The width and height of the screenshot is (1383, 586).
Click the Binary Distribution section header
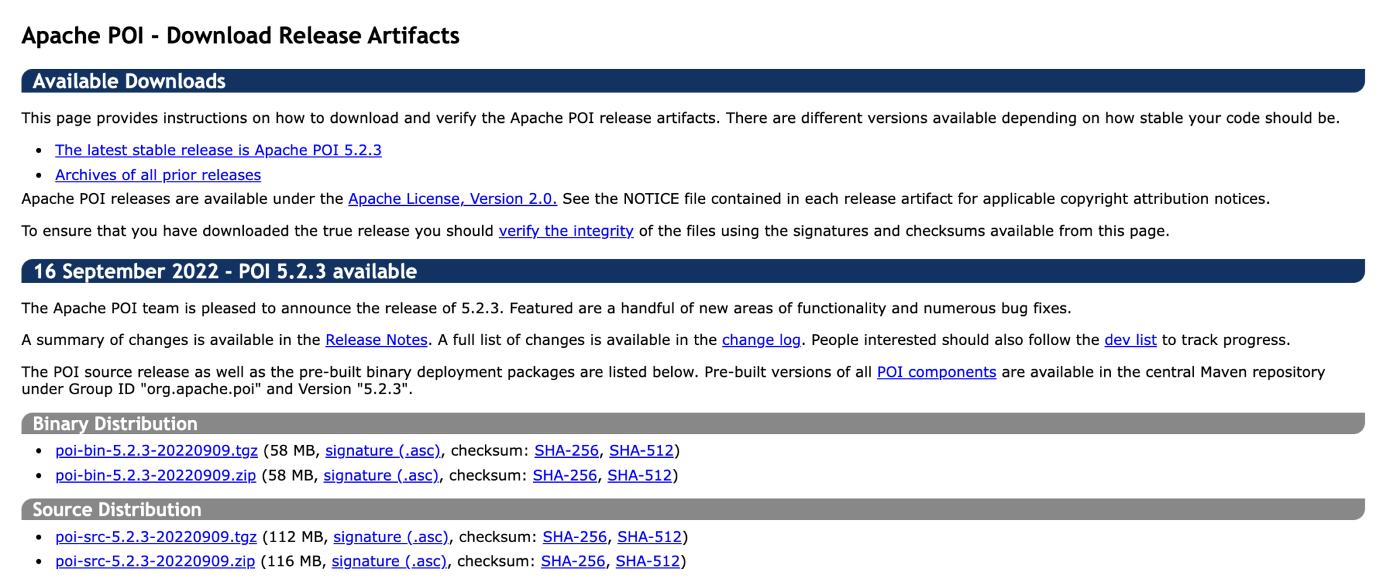point(693,423)
